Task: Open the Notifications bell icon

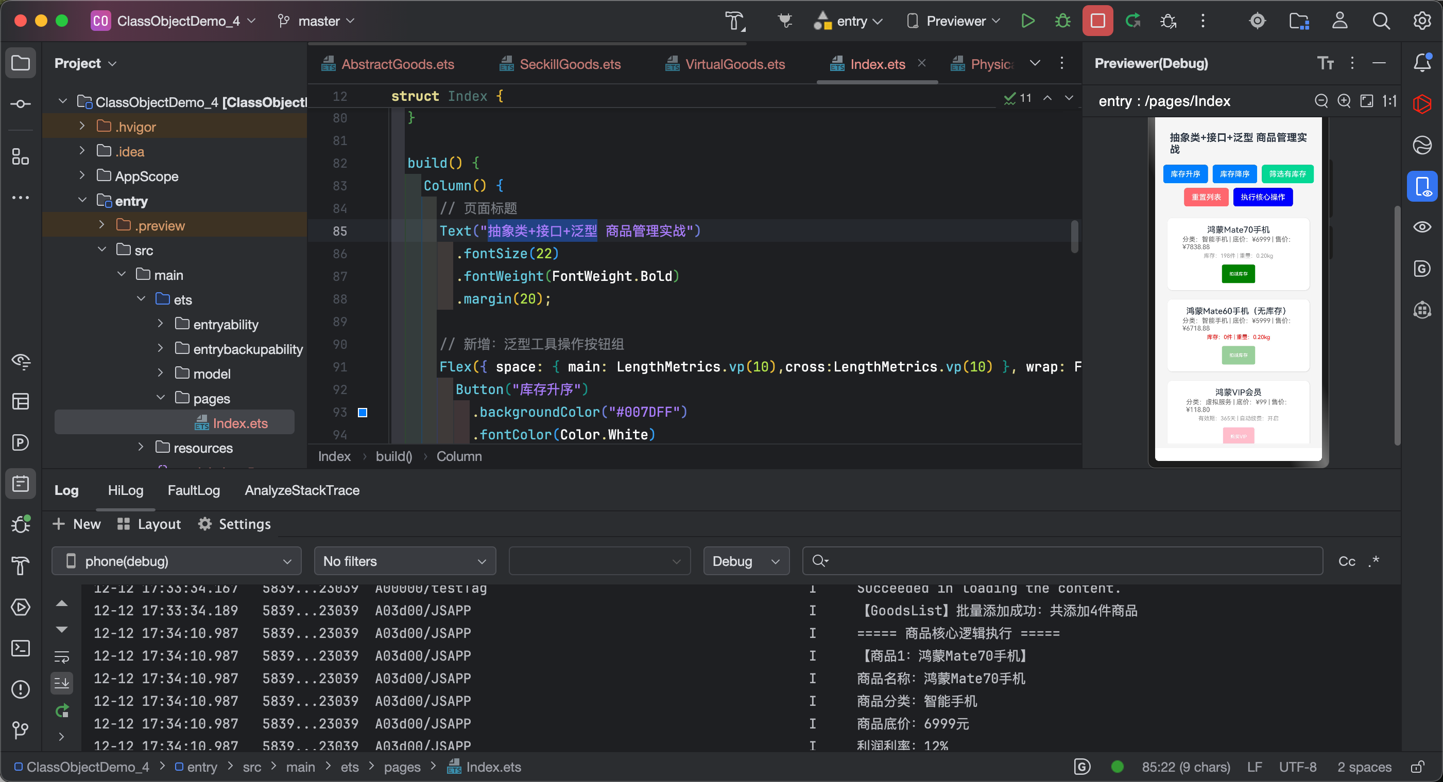Action: click(x=1422, y=63)
